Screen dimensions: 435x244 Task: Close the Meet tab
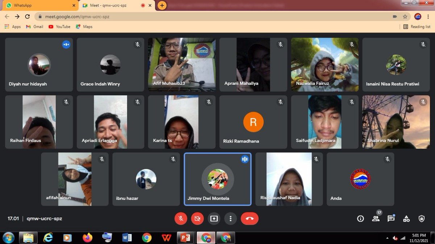coord(150,5)
